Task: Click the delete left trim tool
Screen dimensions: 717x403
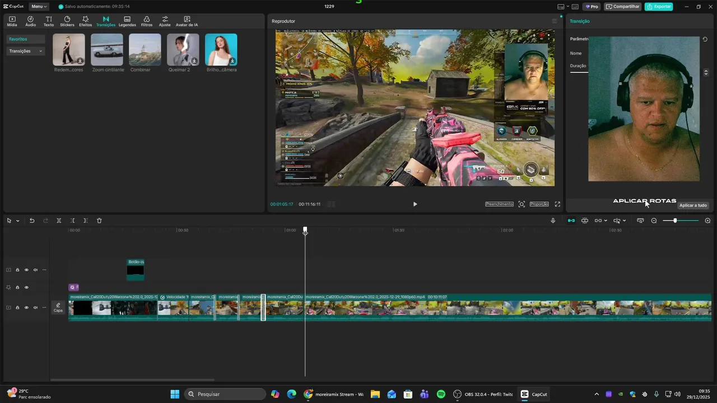Action: [73, 221]
